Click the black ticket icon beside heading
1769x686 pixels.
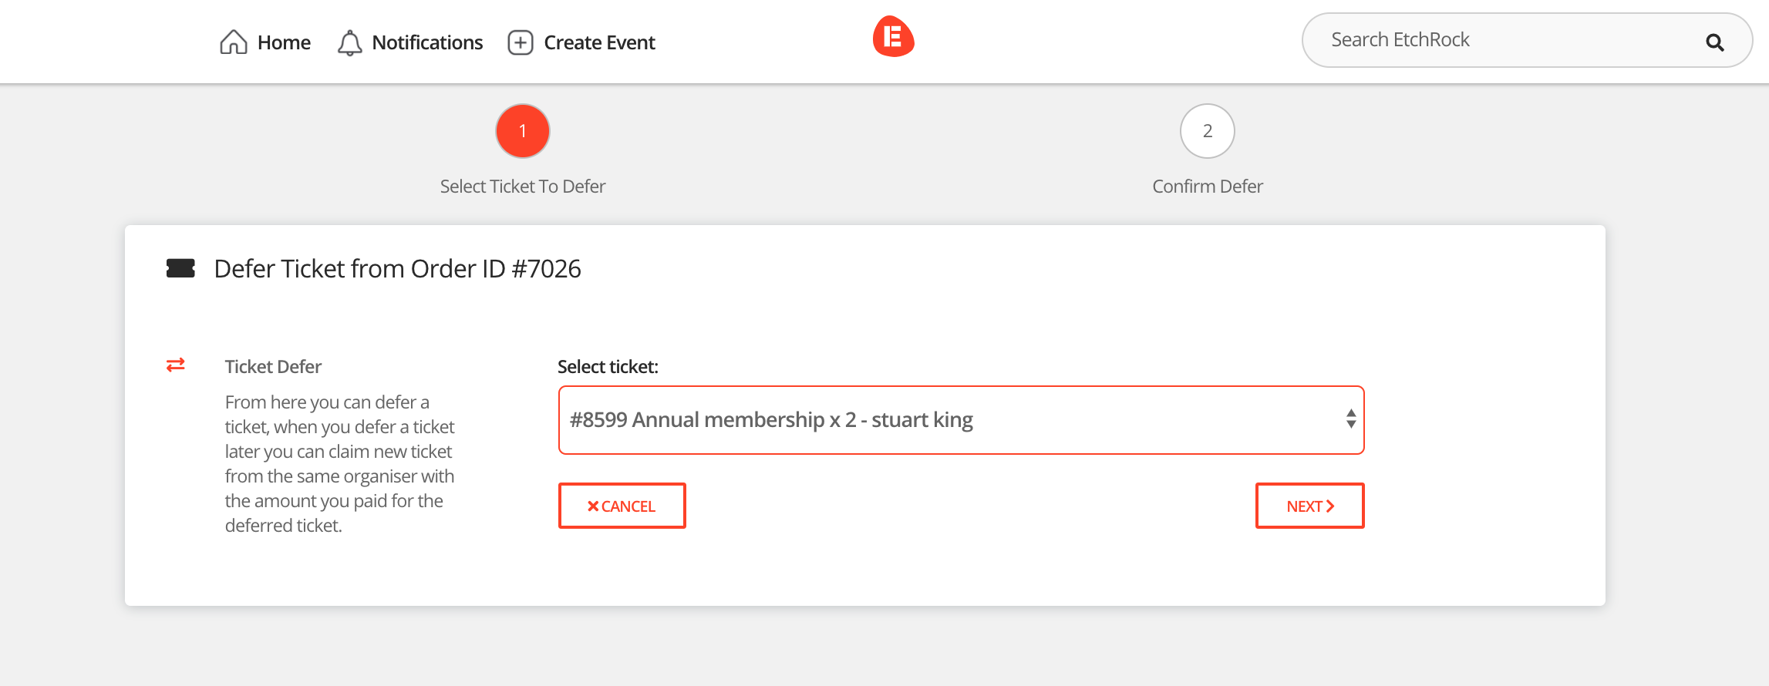coord(180,268)
